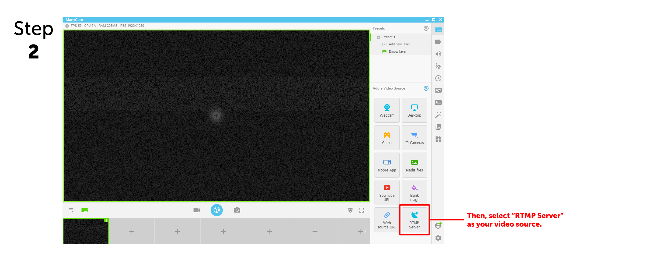Select the Preset 1 row

click(400, 37)
